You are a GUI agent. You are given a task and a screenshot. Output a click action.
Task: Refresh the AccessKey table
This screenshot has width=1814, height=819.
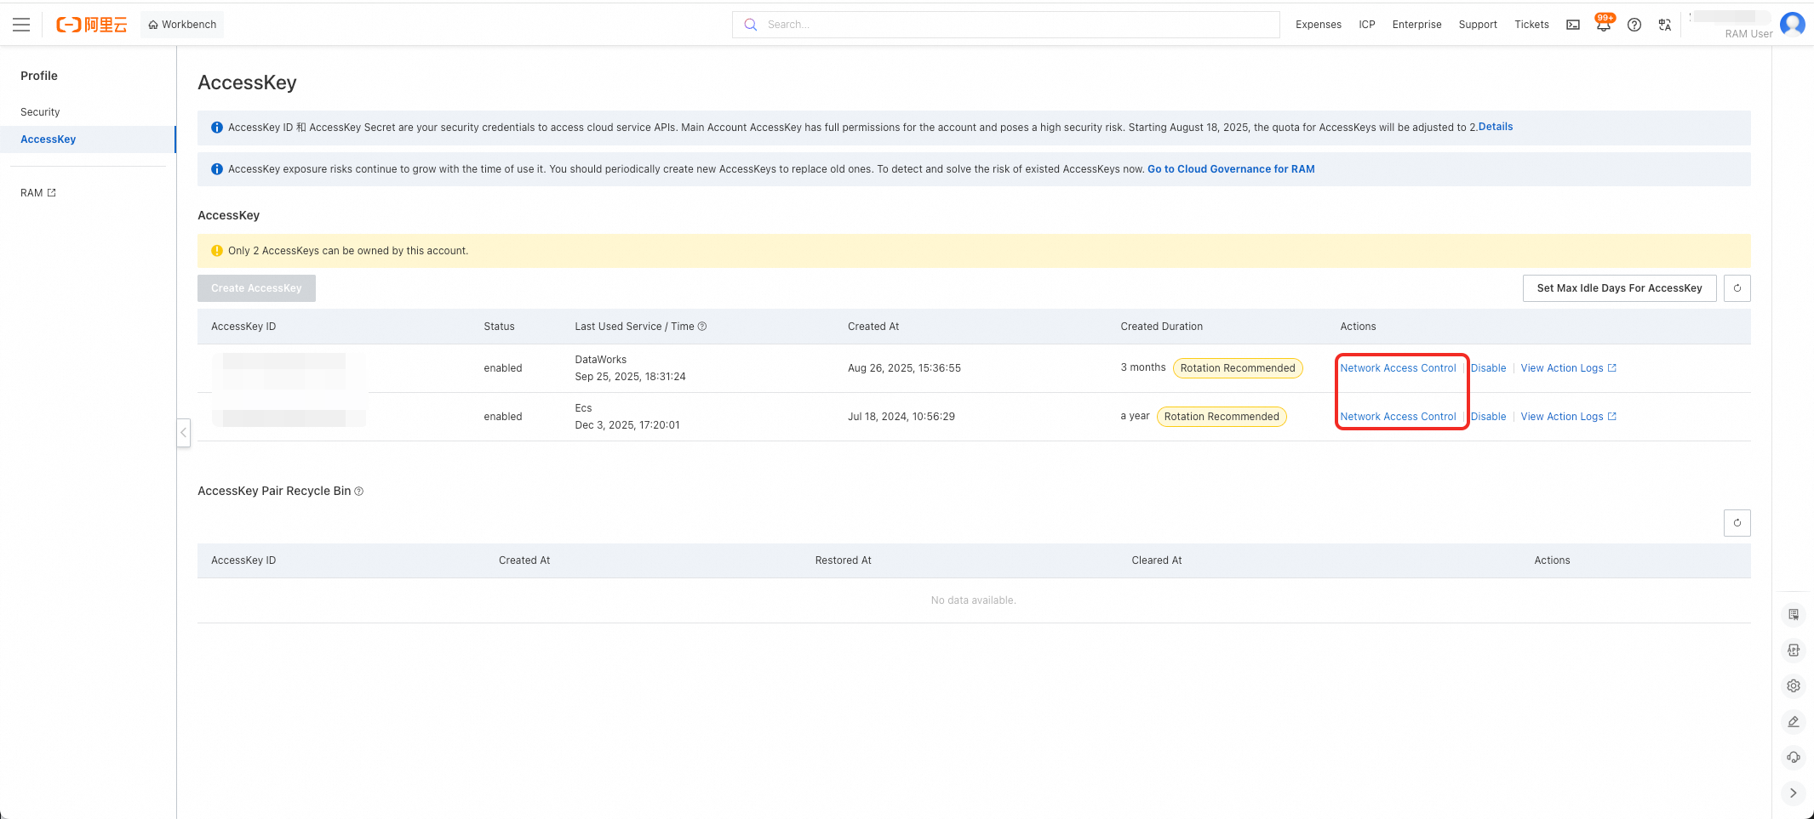(1737, 288)
